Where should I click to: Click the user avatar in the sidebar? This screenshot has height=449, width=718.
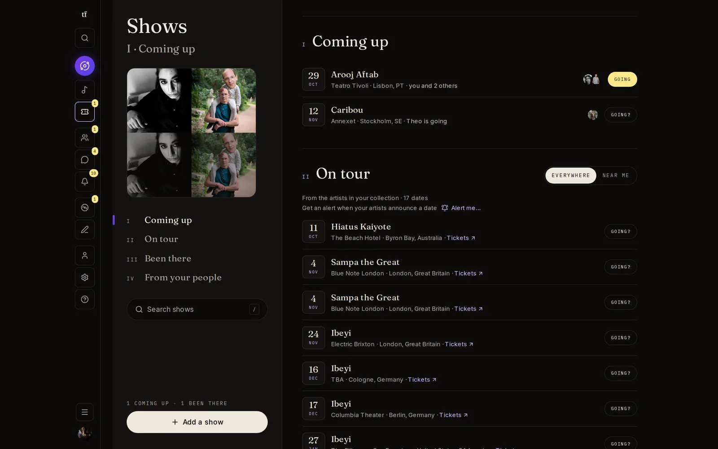[x=84, y=433]
